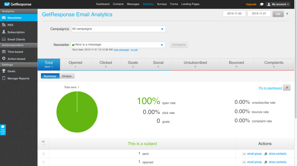Click the start date field 2015-11-20

click(x=234, y=14)
